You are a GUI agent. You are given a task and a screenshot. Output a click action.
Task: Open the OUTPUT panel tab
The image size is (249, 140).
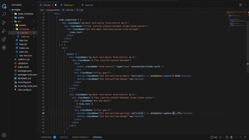[x=64, y=137]
